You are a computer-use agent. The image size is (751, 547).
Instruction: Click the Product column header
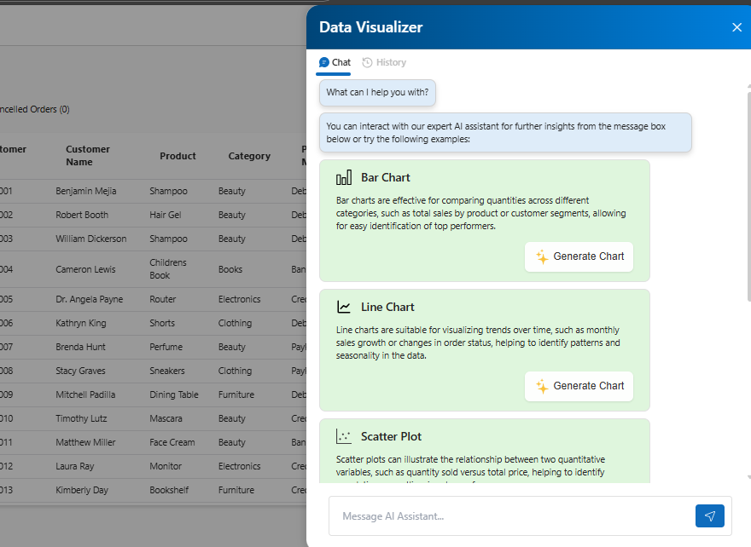point(178,156)
